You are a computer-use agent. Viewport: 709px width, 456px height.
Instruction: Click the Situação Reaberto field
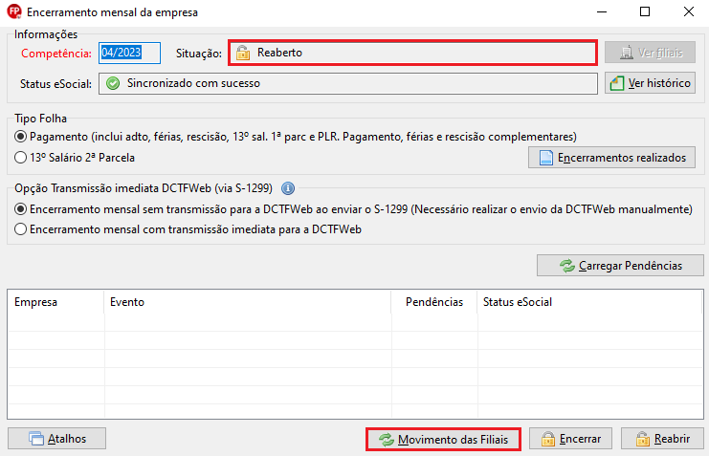click(412, 53)
